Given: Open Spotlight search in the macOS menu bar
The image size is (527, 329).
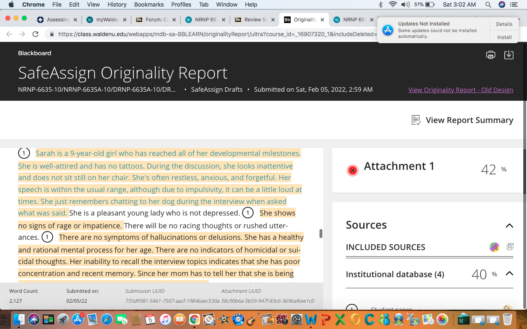Looking at the screenshot, I should pos(488,5).
